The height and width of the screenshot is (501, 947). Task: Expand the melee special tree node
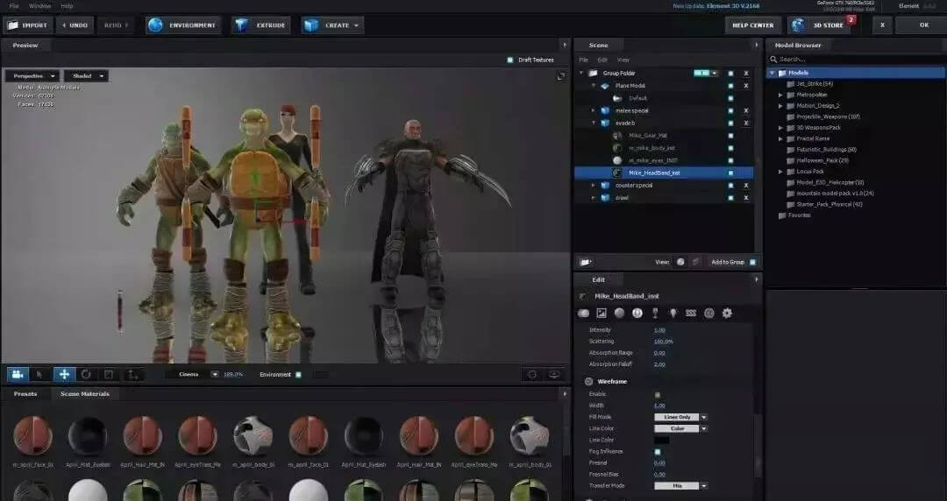click(x=594, y=110)
